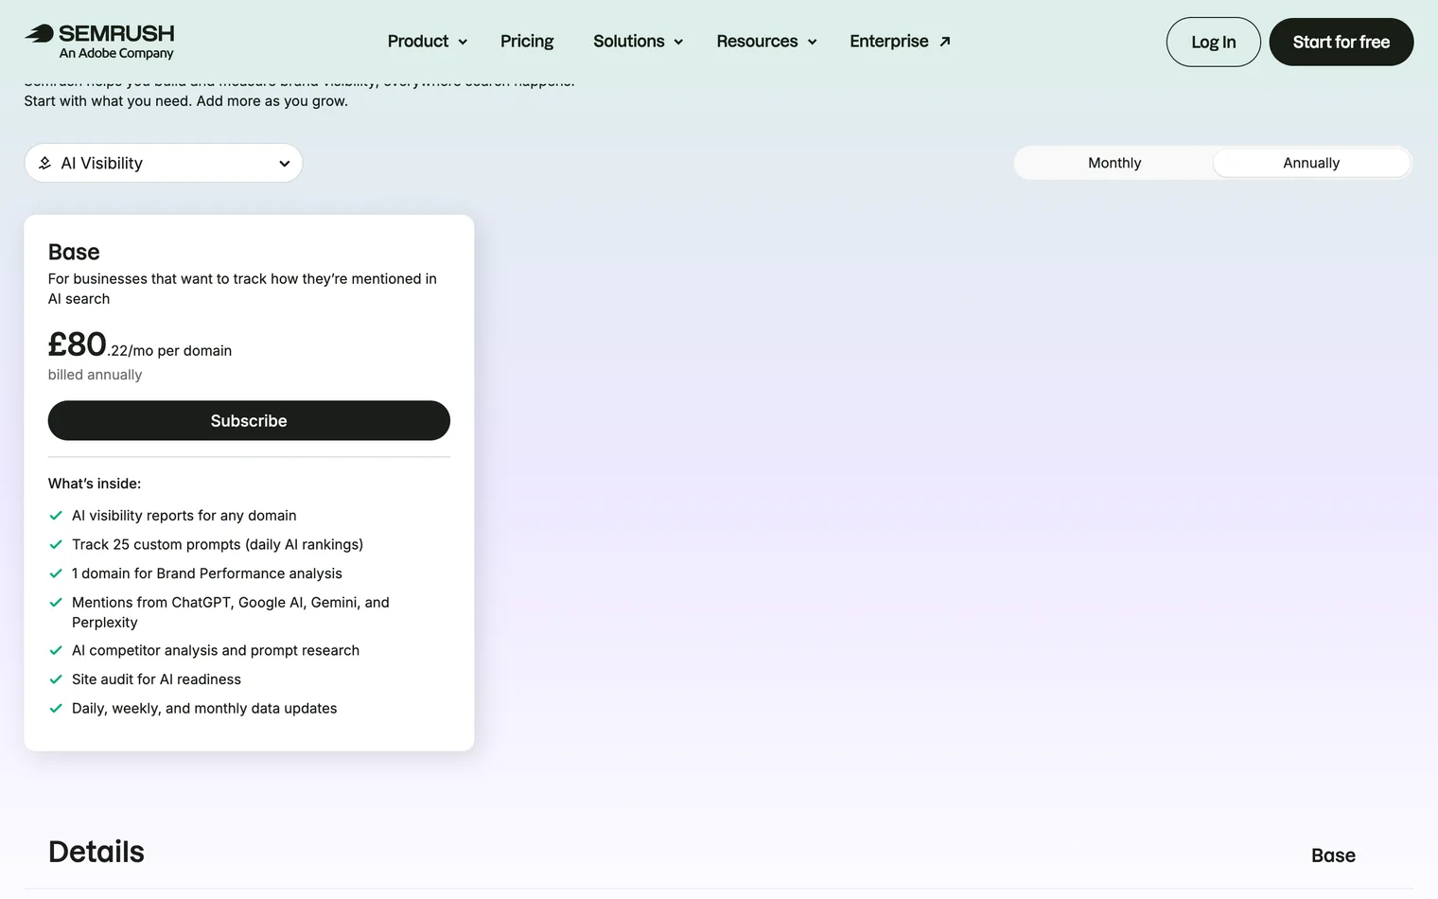Click 'Site audit for AI readiness' text
The width and height of the screenshot is (1438, 899).
coord(156,679)
